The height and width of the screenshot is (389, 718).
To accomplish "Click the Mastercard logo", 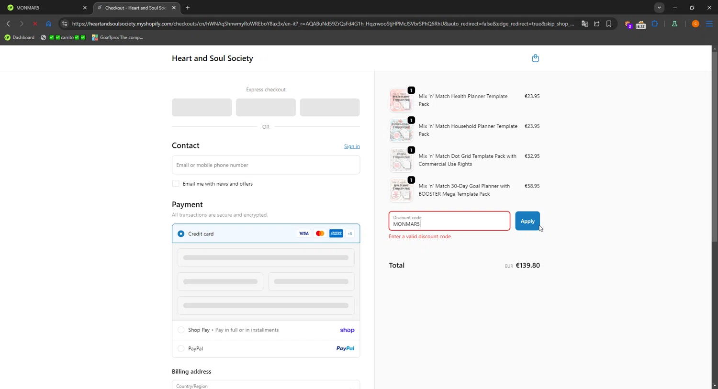I will coord(320,233).
